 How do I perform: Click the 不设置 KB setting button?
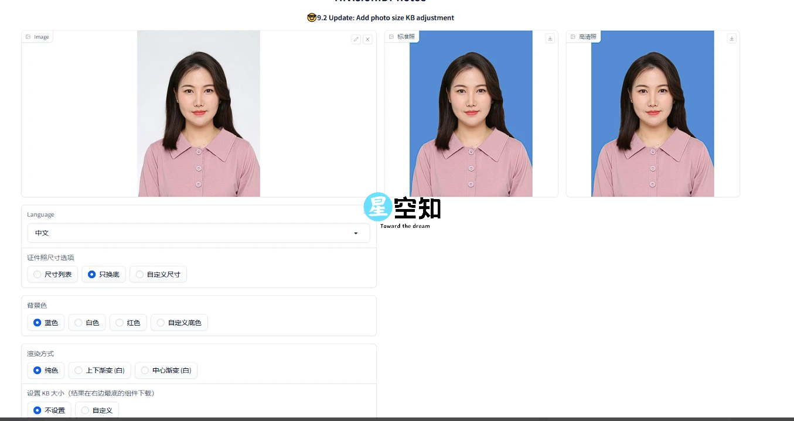click(49, 410)
